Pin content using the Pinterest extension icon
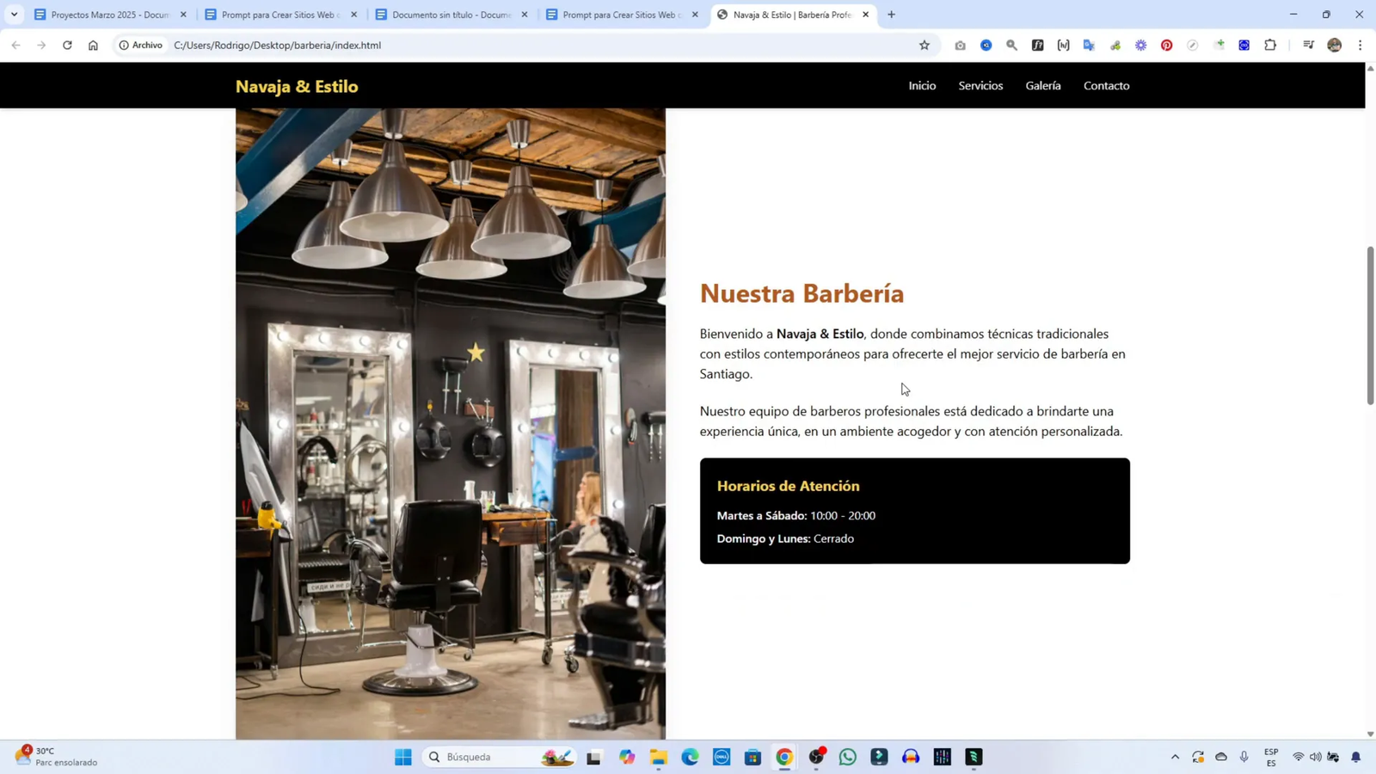1376x774 pixels. click(x=1167, y=45)
